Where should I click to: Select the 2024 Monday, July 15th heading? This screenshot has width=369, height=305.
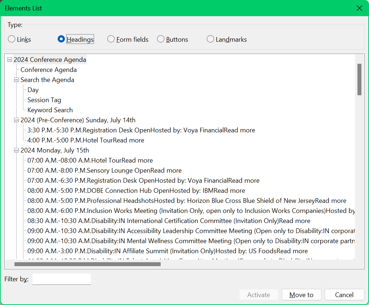point(55,150)
